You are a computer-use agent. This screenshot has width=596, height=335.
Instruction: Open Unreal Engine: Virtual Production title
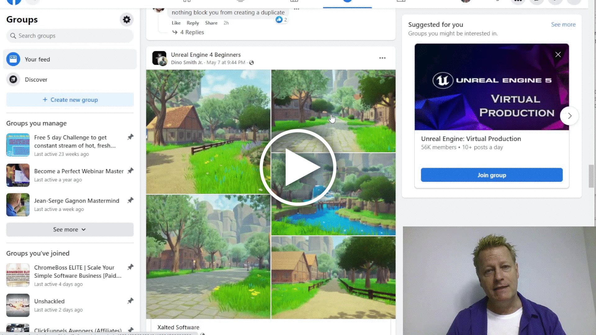pos(471,139)
